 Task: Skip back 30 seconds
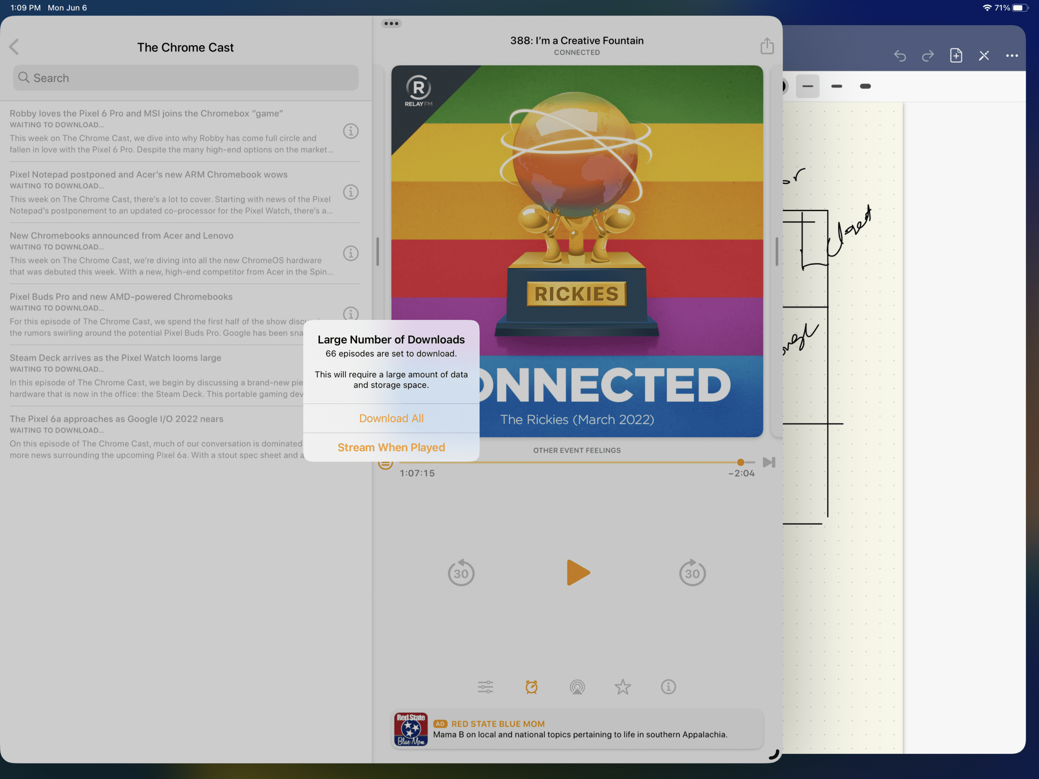pos(461,572)
